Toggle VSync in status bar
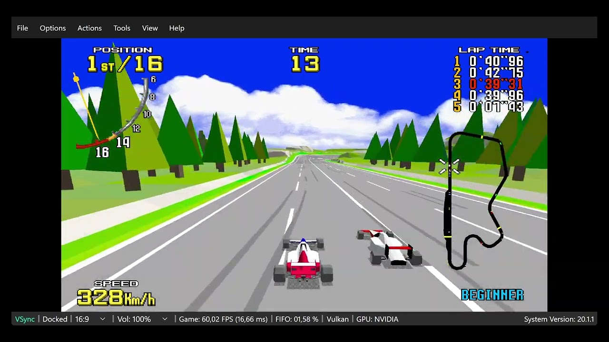This screenshot has height=342, width=609. (x=25, y=319)
